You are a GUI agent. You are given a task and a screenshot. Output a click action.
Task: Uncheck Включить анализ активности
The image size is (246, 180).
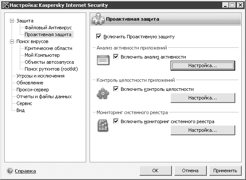point(116,56)
